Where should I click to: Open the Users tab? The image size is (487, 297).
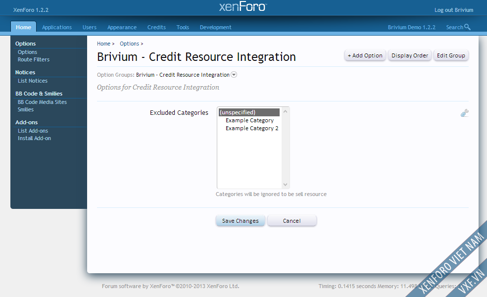90,27
